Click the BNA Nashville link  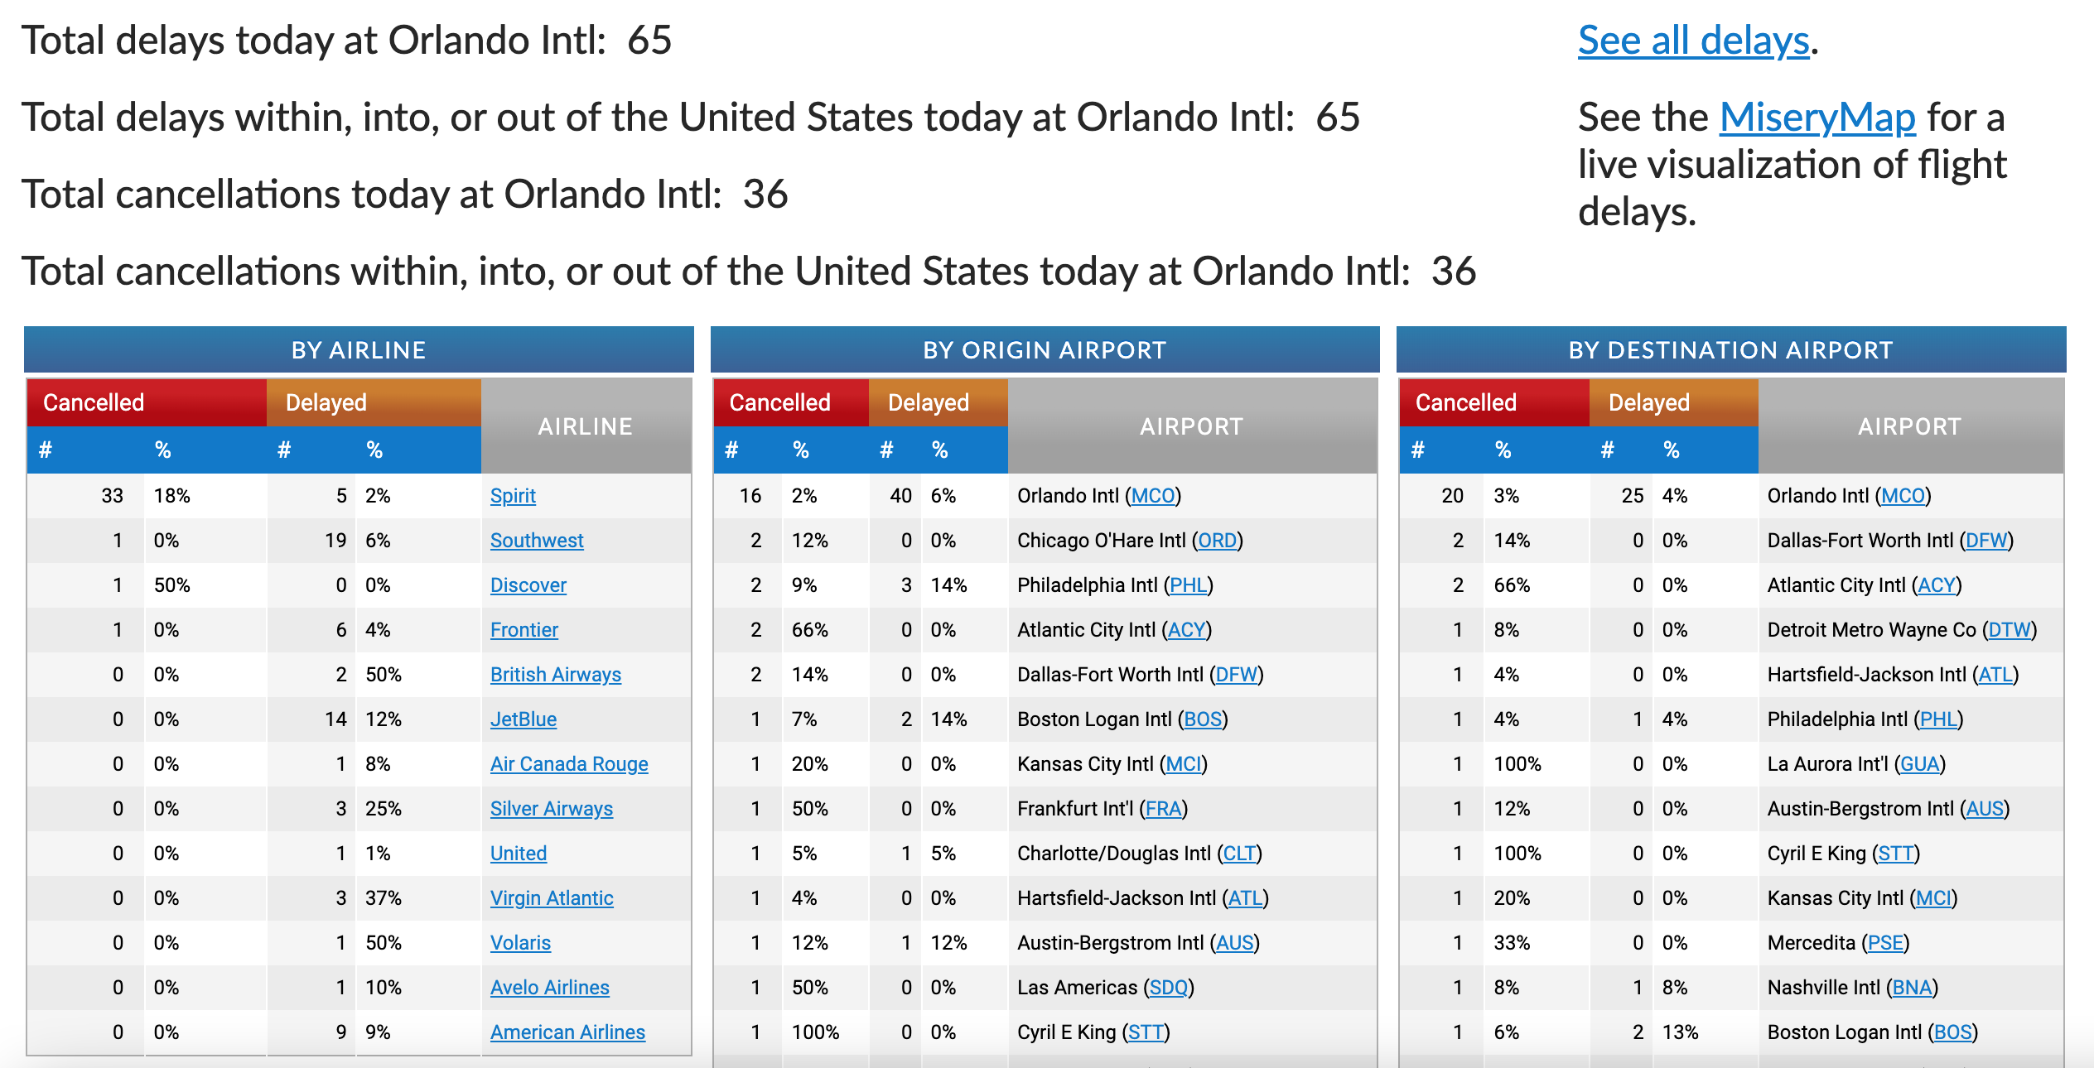(x=1912, y=988)
